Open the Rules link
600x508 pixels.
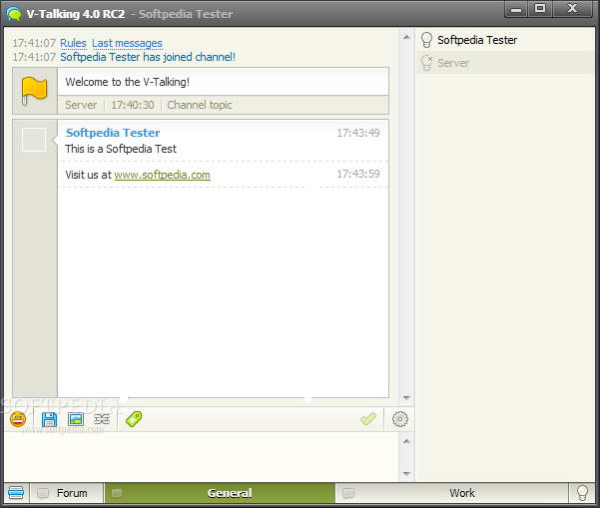coord(73,43)
